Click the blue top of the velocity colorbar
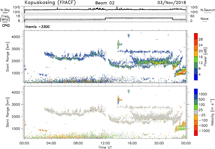 (196, 91)
